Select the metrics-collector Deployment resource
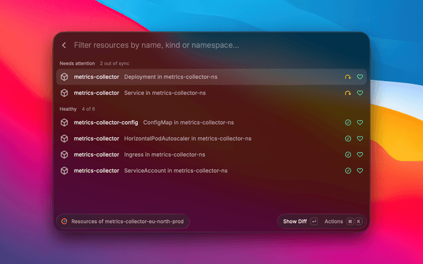This screenshot has width=423, height=264. 211,77
